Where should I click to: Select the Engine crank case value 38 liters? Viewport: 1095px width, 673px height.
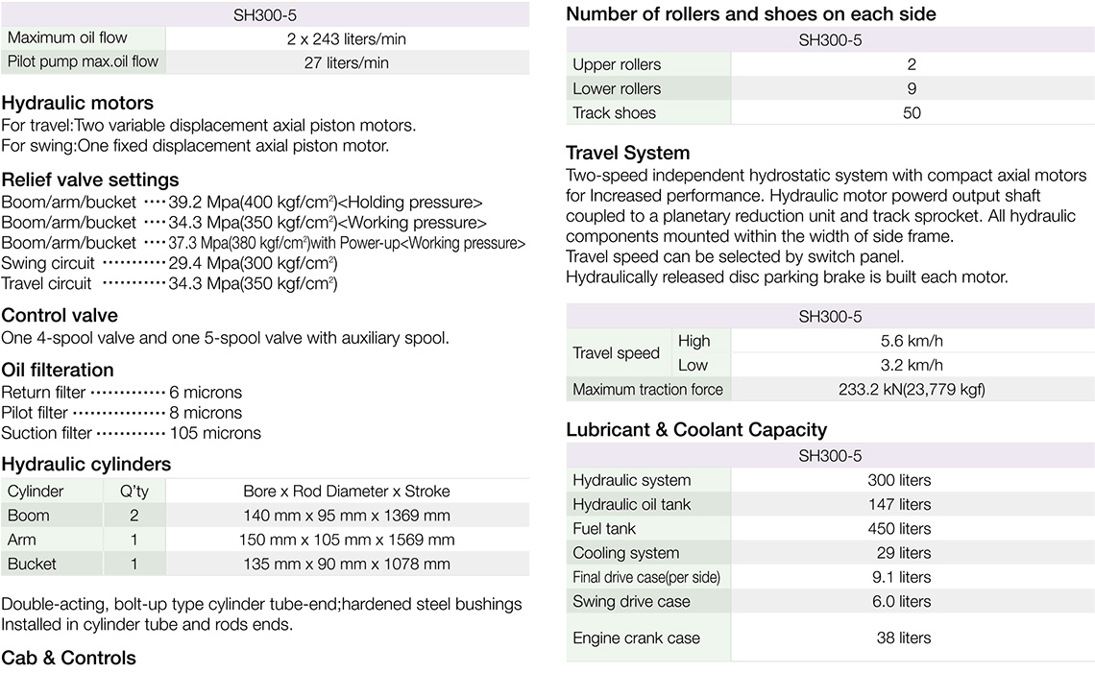point(903,637)
